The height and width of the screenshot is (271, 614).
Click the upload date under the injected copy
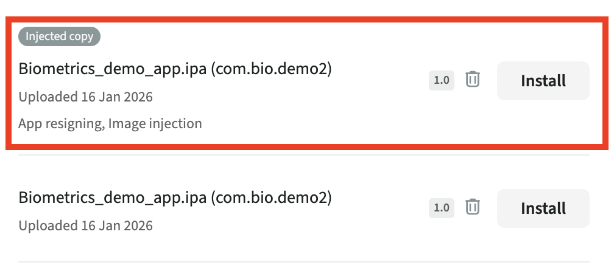(116, 97)
